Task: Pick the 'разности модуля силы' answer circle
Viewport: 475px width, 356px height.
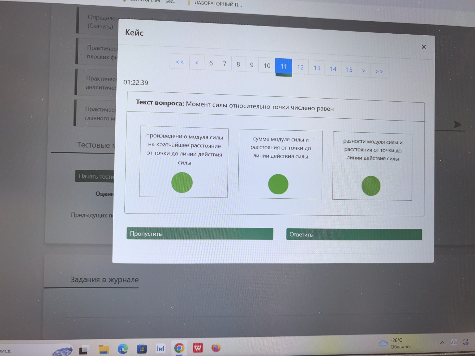Action: coord(371,186)
